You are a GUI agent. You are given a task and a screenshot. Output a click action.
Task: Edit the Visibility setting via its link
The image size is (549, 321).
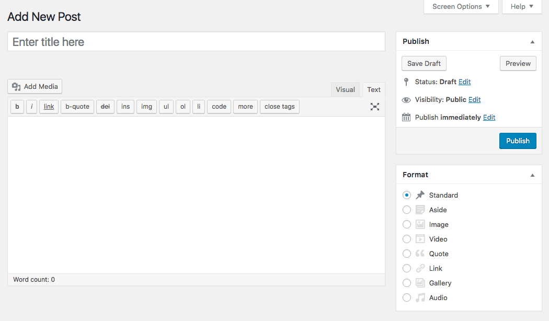[474, 99]
